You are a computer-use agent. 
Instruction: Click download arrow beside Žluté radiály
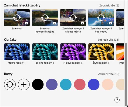point(109,63)
